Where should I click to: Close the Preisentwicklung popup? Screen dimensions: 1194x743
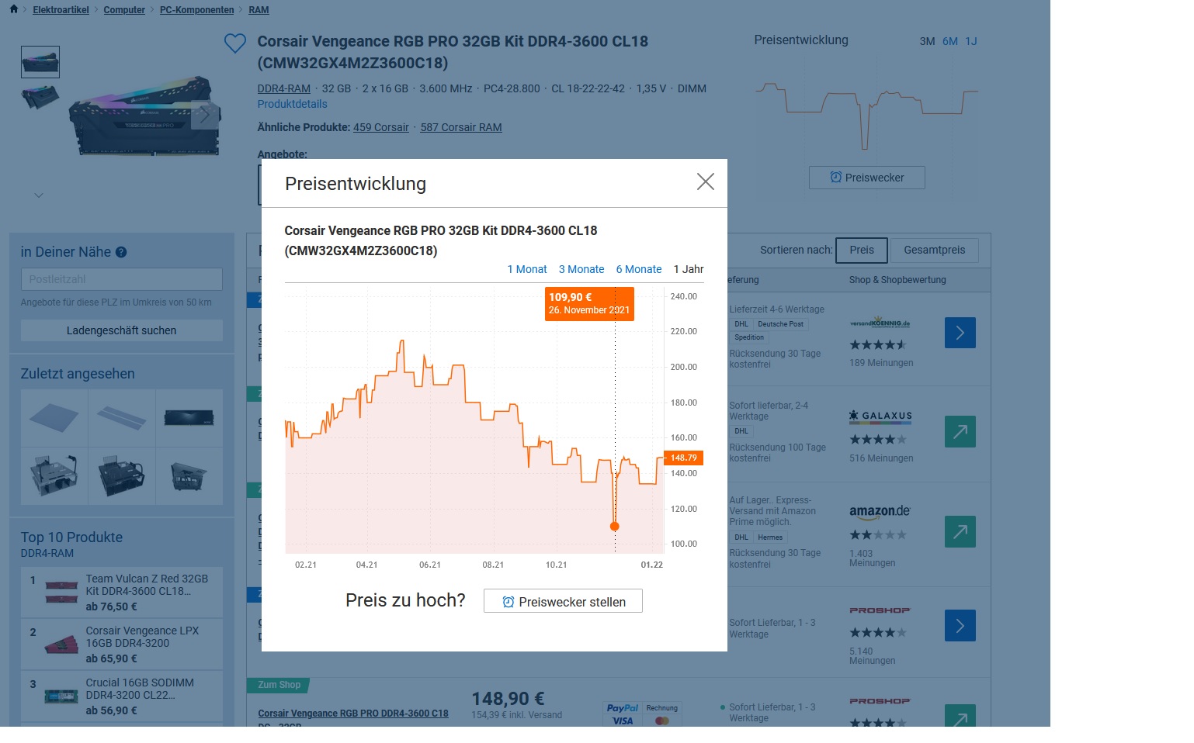click(705, 182)
